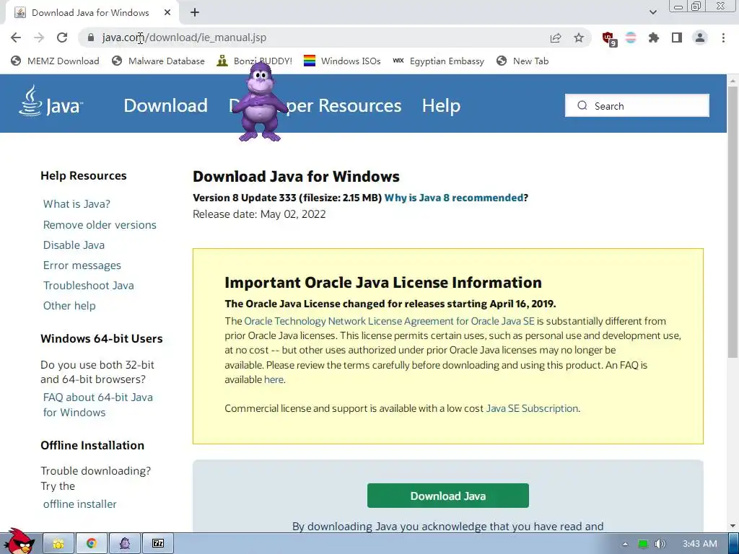Open the volume speaker tray icon

pos(660,544)
